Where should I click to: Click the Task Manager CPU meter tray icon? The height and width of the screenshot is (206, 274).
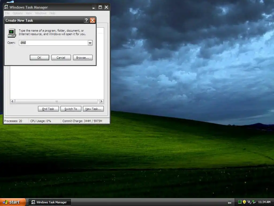pos(239,202)
